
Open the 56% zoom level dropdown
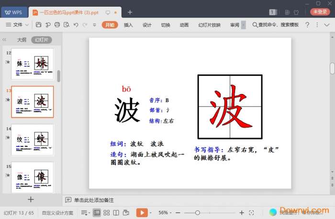click(165, 213)
